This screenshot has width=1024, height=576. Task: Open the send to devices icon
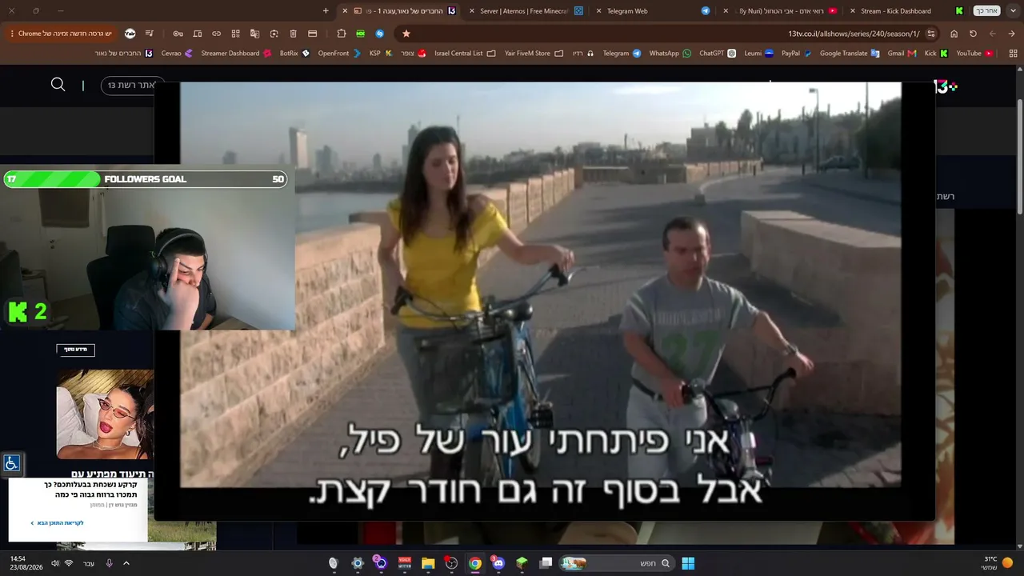pos(197,34)
